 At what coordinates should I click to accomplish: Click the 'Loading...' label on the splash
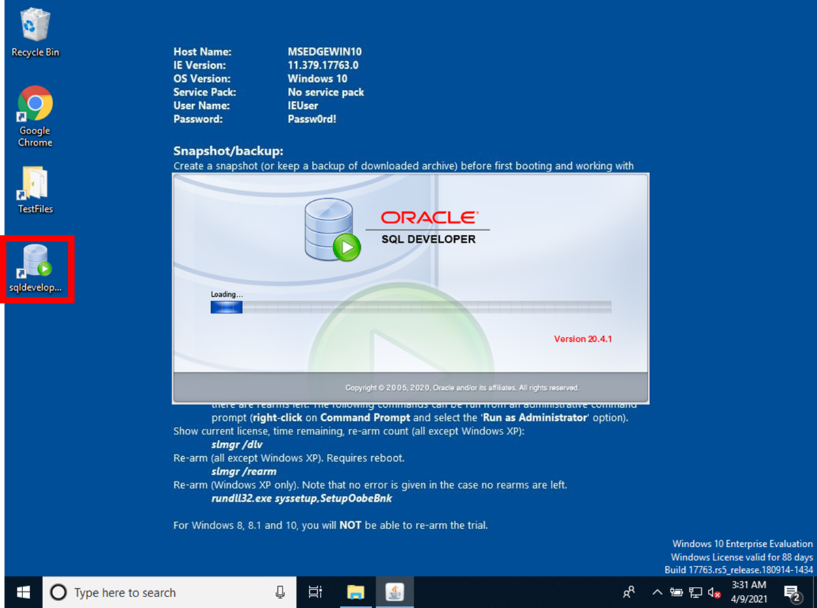pos(227,294)
